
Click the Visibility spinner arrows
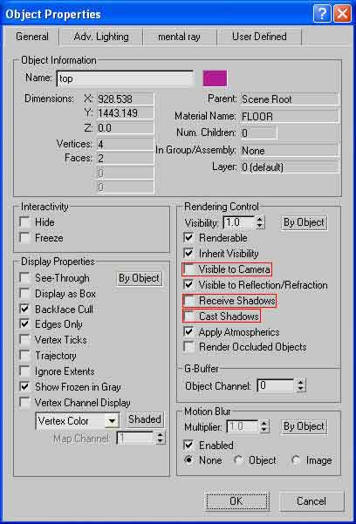(x=260, y=223)
